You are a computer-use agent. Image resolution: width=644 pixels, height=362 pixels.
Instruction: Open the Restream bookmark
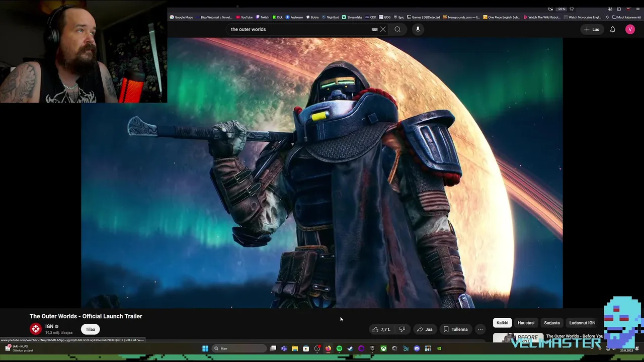point(294,17)
